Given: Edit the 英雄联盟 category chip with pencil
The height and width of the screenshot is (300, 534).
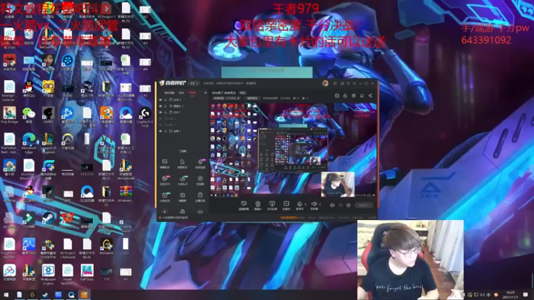Looking at the screenshot, I should coord(226,98).
